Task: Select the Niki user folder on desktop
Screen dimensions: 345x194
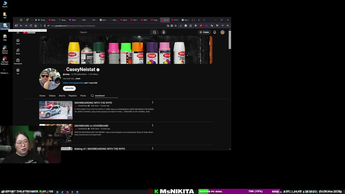Action: (5, 15)
